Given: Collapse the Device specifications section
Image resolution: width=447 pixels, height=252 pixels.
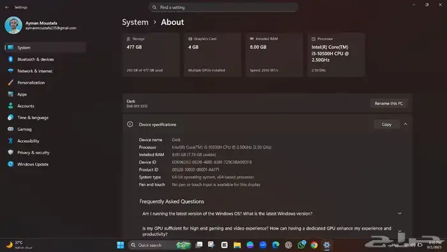Looking at the screenshot, I should pos(405,125).
